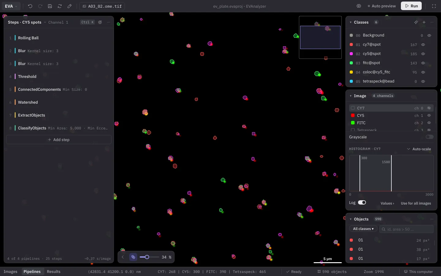441x276 pixels.
Task: Click the overlay toggle icon beside zoom slider
Action: pos(133,257)
